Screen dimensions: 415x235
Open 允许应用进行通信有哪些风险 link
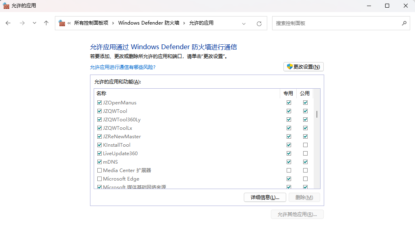coord(123,67)
